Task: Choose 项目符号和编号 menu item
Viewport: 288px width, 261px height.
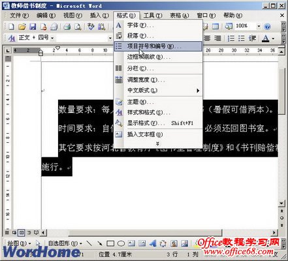Action: coord(158,46)
